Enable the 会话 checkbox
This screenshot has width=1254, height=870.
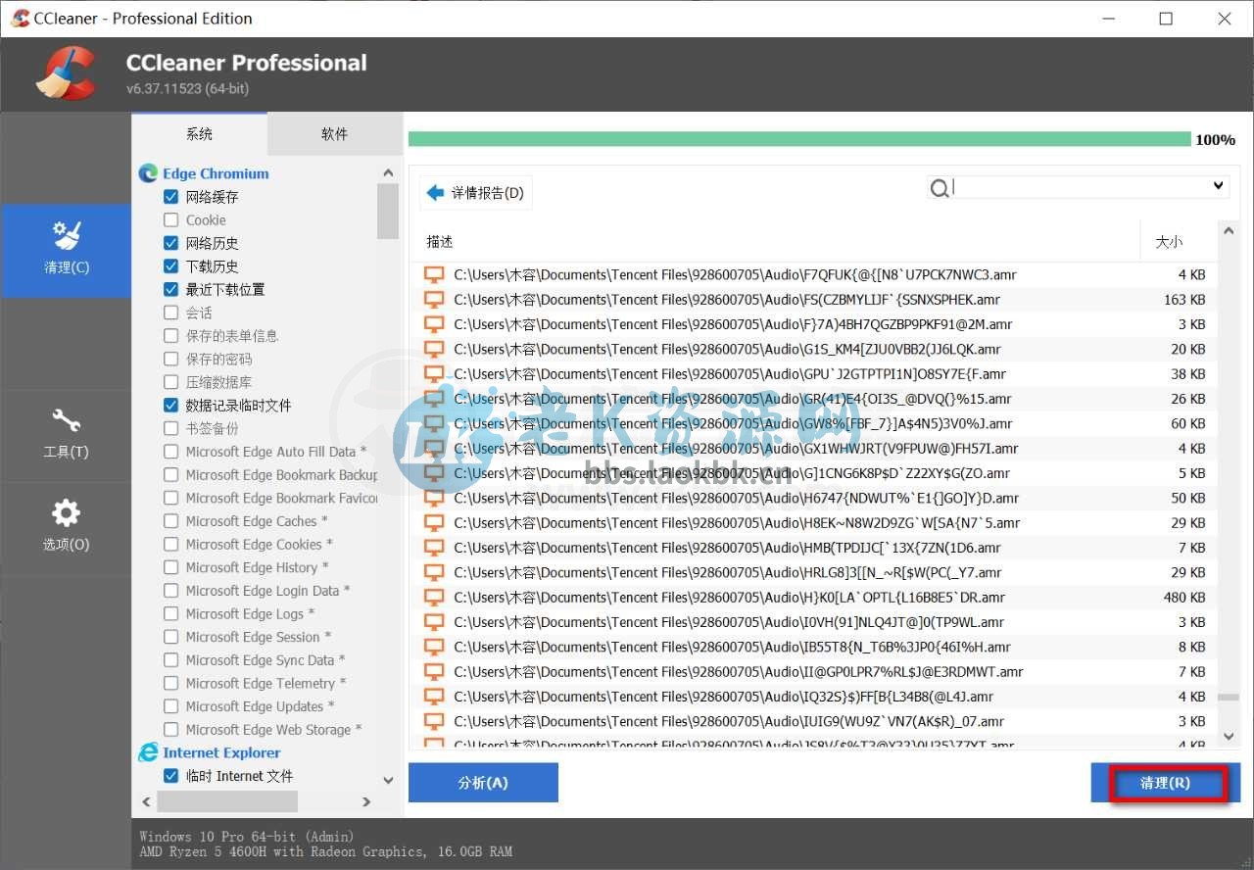click(x=171, y=313)
